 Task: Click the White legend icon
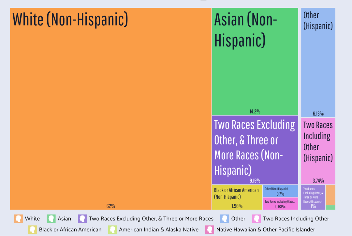point(18,219)
